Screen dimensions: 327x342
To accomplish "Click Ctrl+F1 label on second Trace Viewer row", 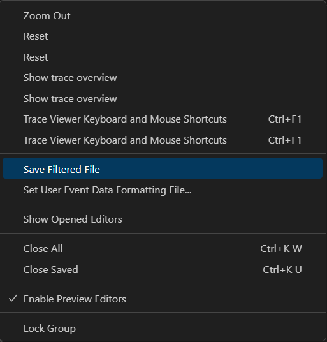I will pyautogui.click(x=285, y=140).
